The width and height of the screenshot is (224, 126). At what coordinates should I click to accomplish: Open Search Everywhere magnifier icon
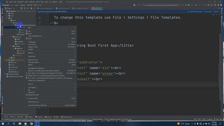pos(215,5)
